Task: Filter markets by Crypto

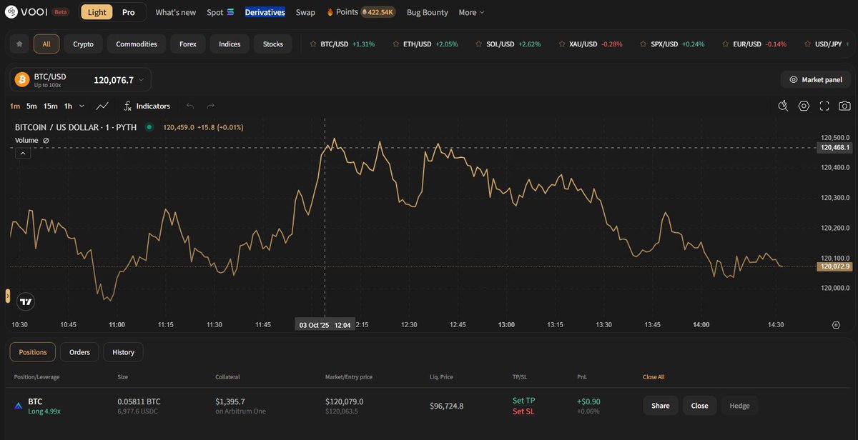Action: pyautogui.click(x=83, y=44)
